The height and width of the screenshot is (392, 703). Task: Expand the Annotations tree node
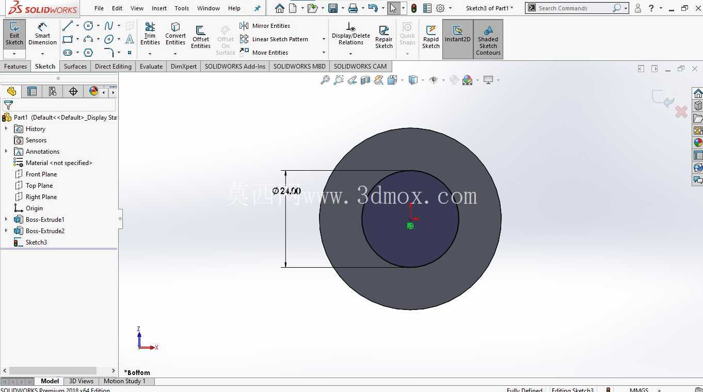[6, 151]
